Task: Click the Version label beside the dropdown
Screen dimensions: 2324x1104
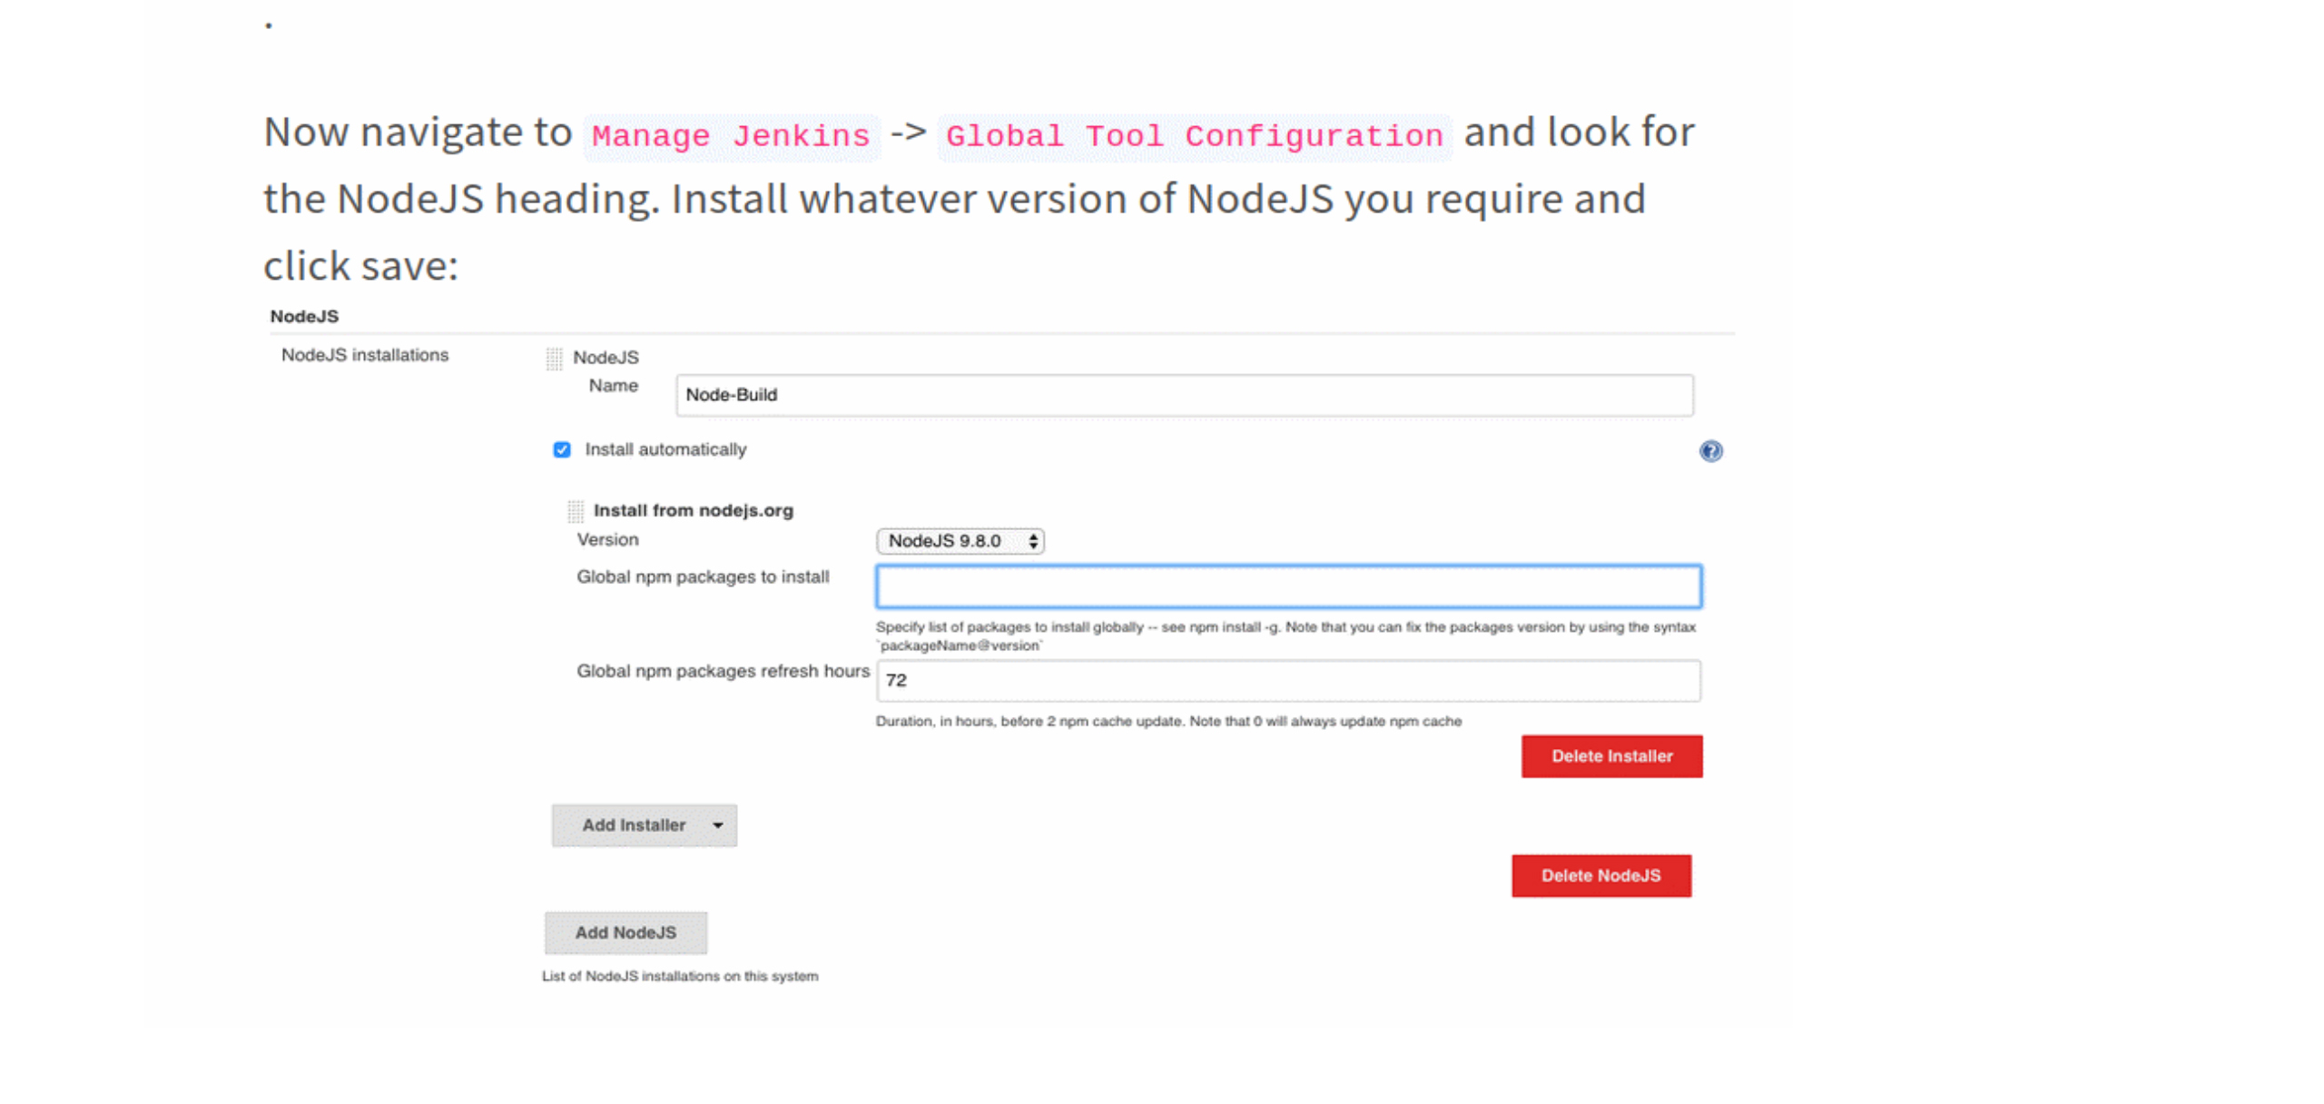Action: (x=607, y=539)
